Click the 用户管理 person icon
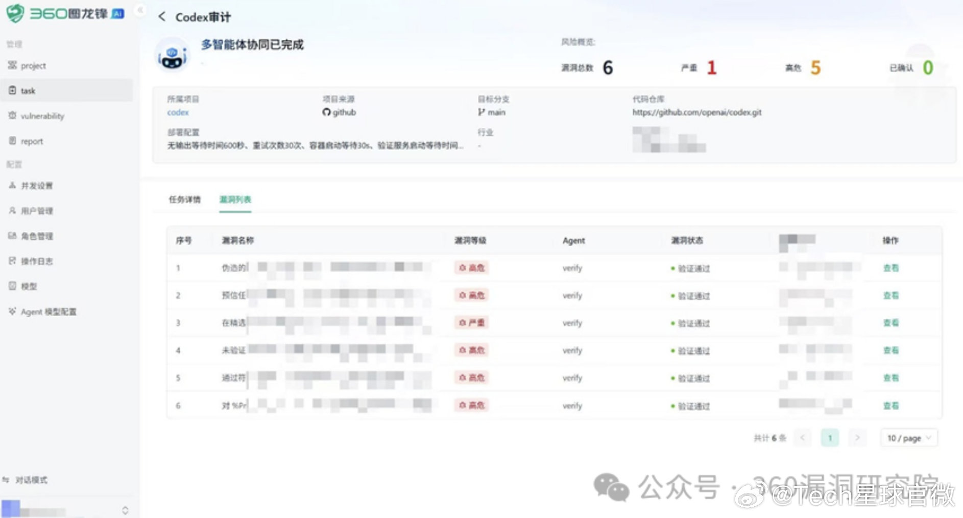 (12, 210)
